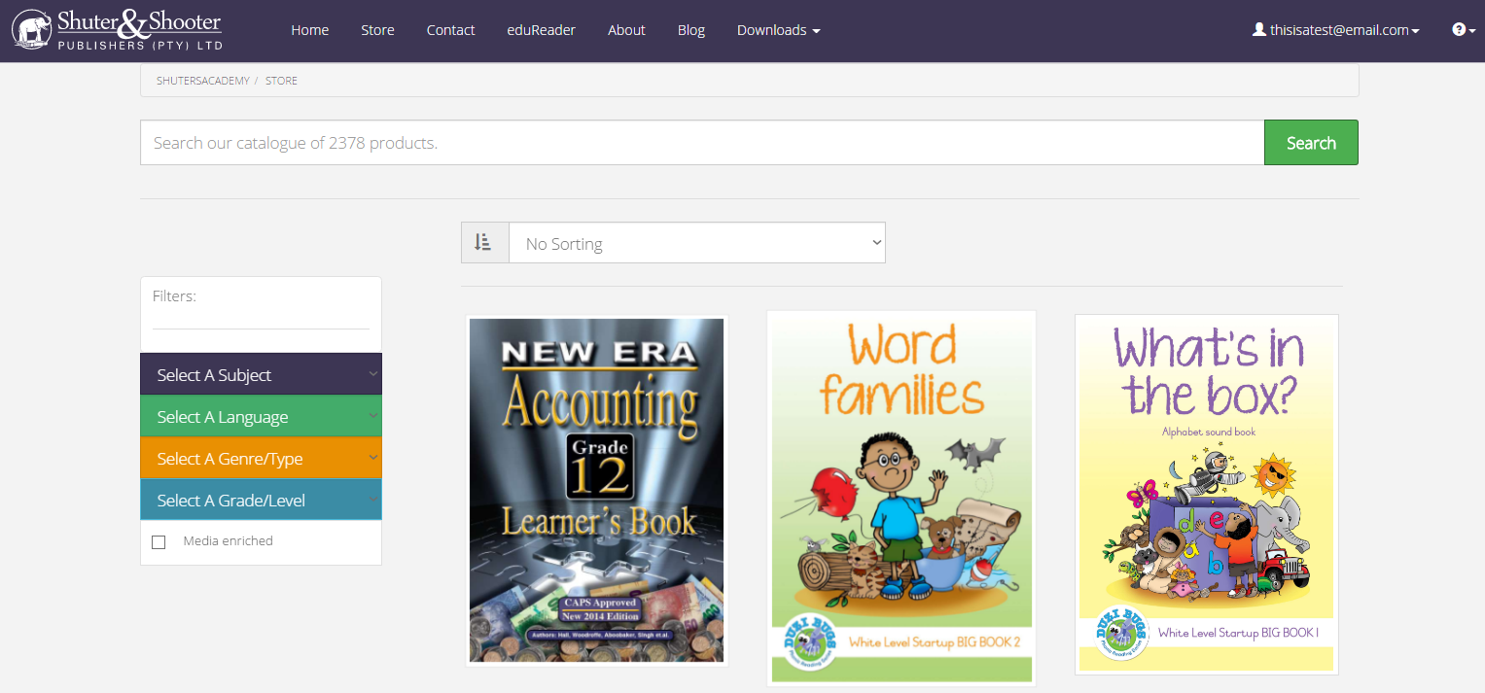Open the About page
The height and width of the screenshot is (693, 1485).
pyautogui.click(x=626, y=30)
